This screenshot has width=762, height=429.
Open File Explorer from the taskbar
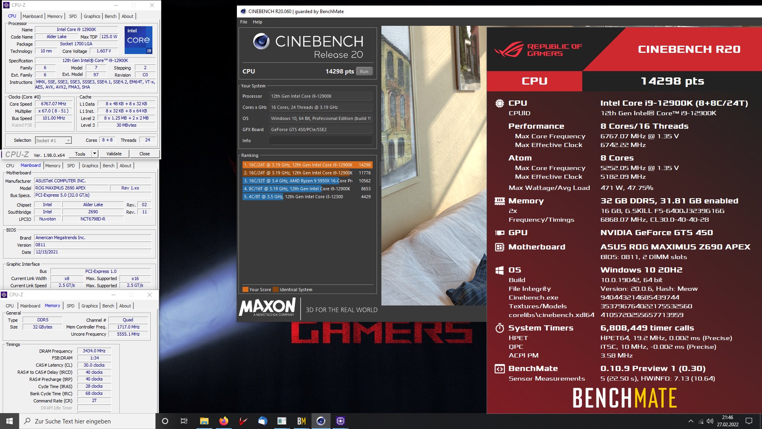click(x=204, y=421)
